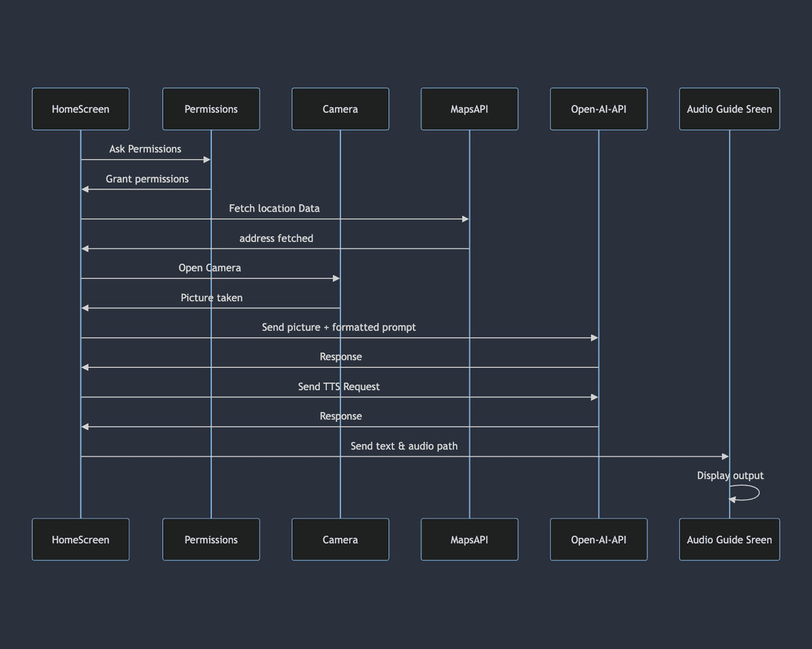
Task: Click the bottom Permissions participant box
Action: coord(211,539)
